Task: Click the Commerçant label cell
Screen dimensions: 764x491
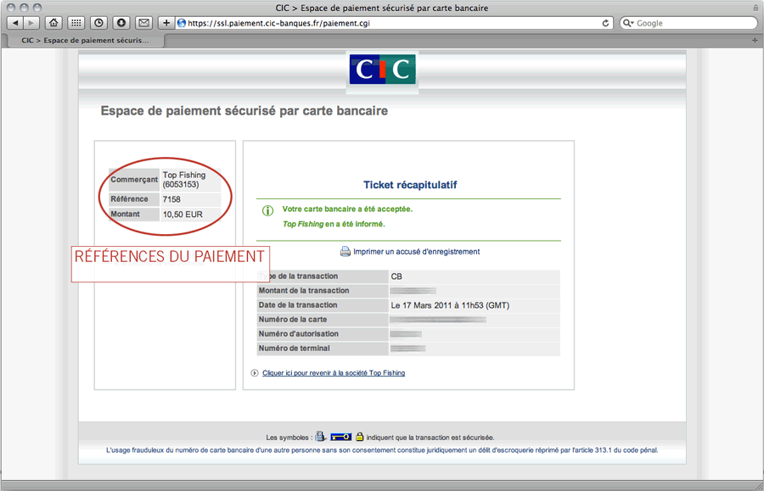Action: click(134, 180)
